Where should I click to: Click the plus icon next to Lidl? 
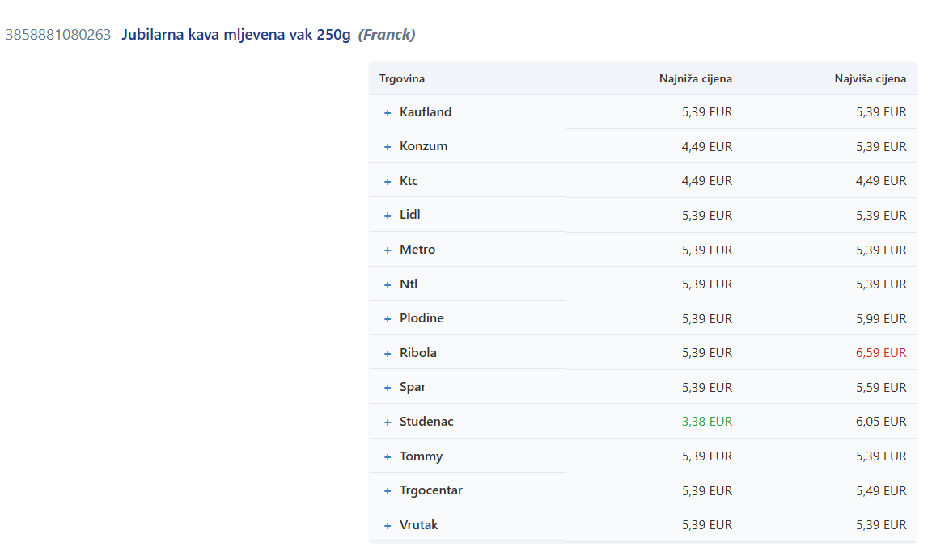point(388,216)
